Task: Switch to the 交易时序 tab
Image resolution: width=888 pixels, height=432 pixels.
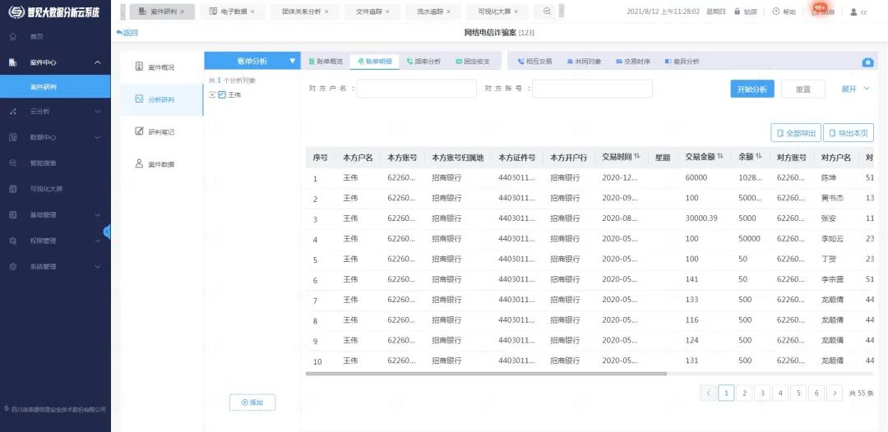Action: click(x=633, y=62)
